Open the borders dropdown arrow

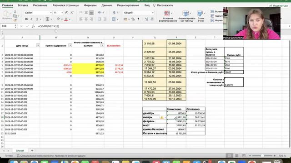tap(51, 19)
